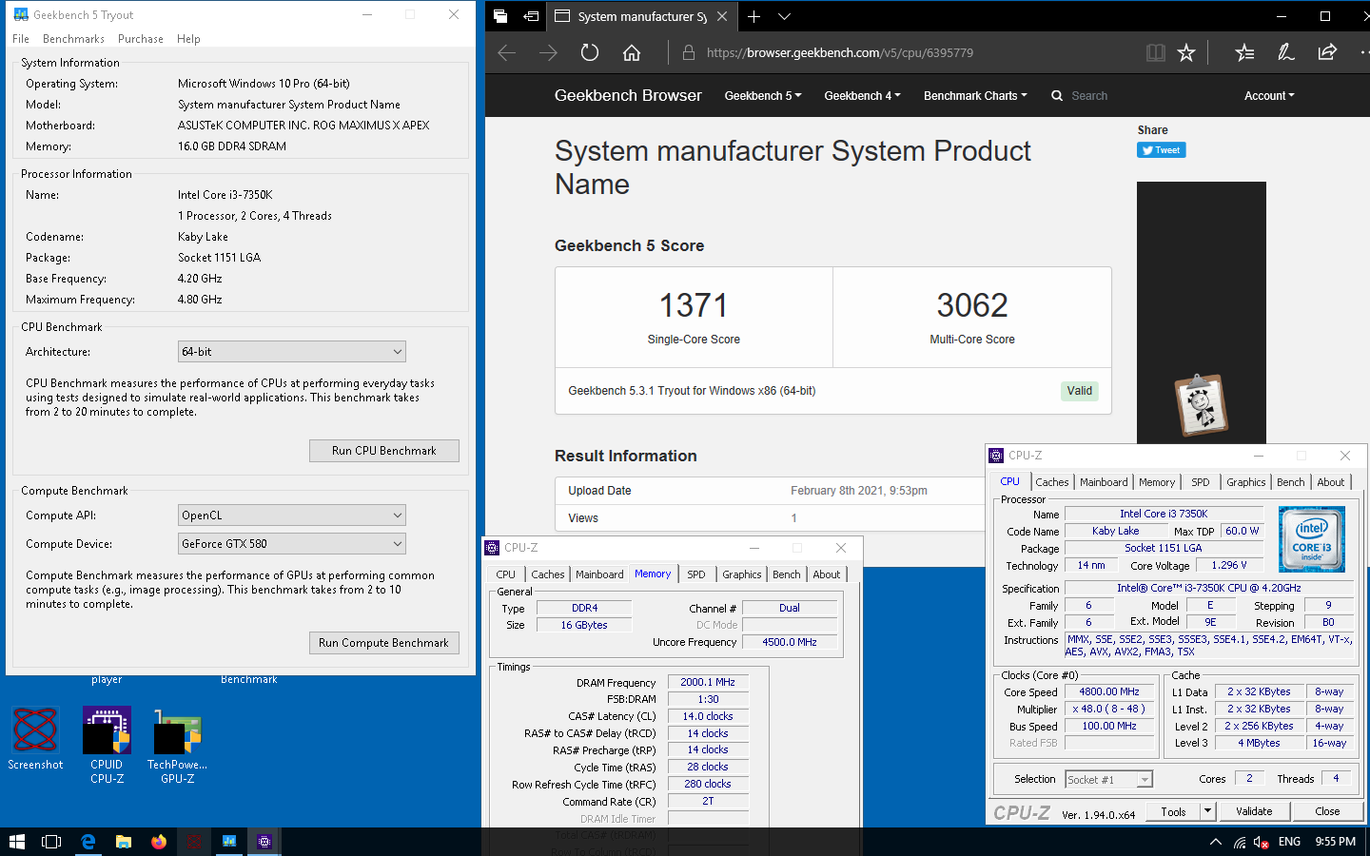Click the Geekbench Browser home link
This screenshot has height=856, width=1370.
[x=628, y=96]
